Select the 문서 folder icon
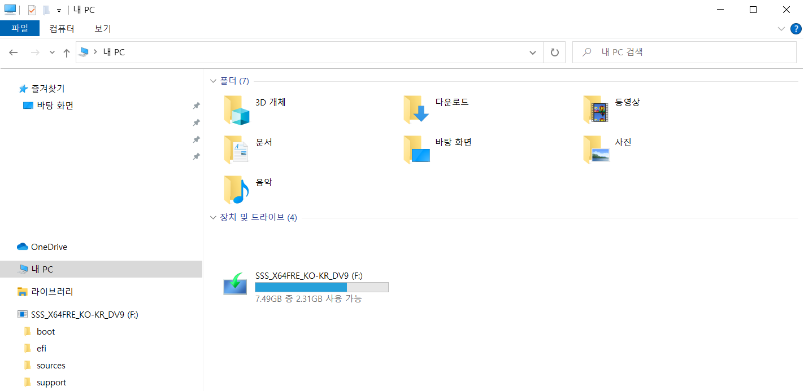 (x=236, y=150)
